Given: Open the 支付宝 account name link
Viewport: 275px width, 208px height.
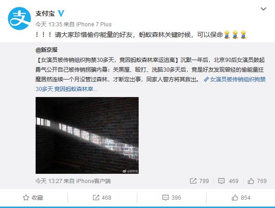Looking at the screenshot, I should coord(45,13).
